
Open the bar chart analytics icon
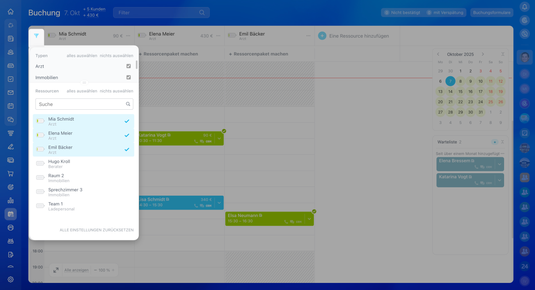[x=10, y=200]
